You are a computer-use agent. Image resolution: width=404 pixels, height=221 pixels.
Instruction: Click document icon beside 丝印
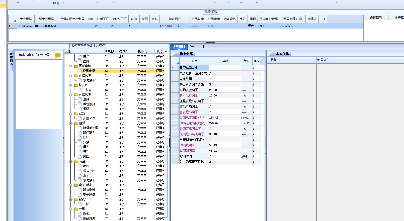tap(80, 138)
